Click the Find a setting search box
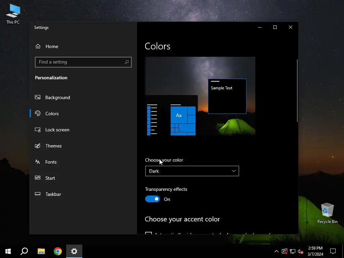This screenshot has width=344, height=258. tap(83, 62)
